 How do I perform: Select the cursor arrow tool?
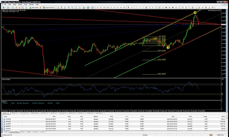click(x=129, y=7)
